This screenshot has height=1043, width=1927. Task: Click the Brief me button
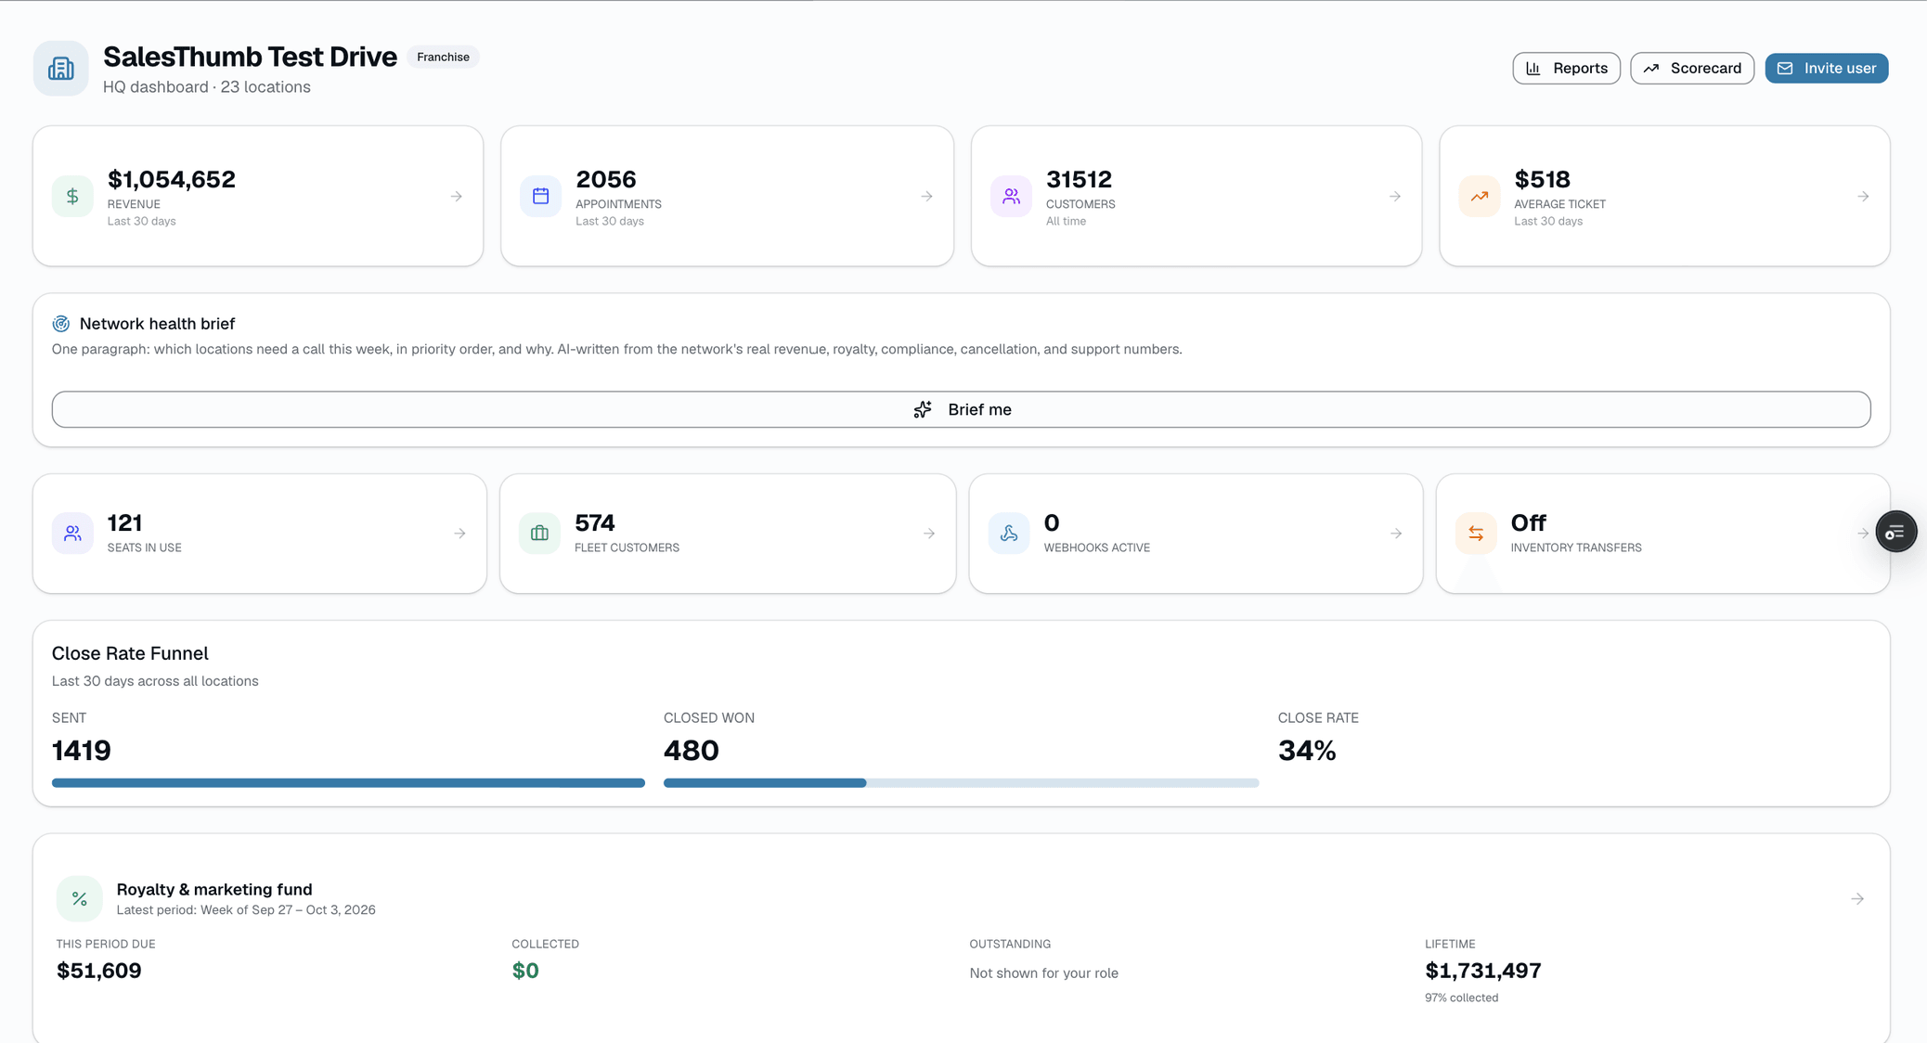961,409
